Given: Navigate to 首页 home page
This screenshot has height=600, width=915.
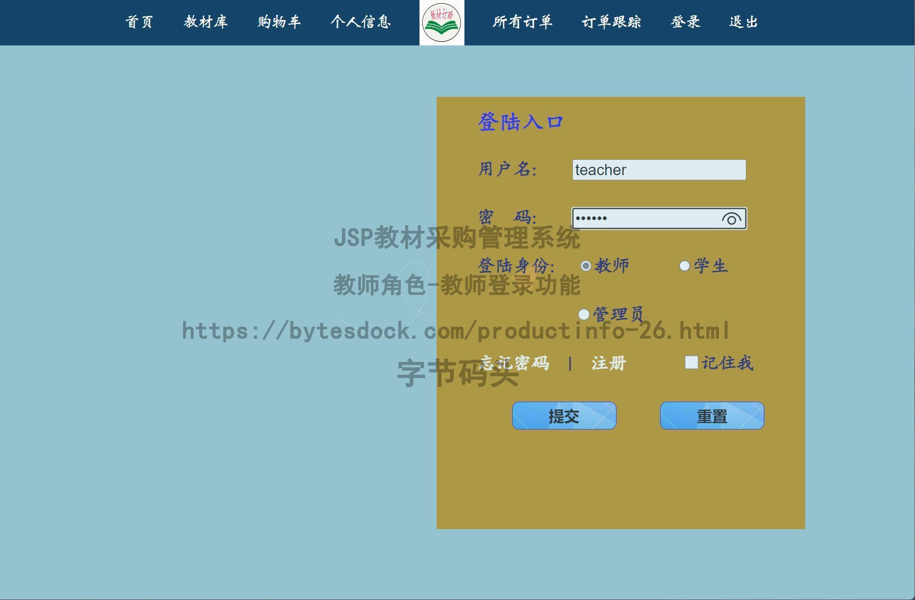Looking at the screenshot, I should 138,21.
